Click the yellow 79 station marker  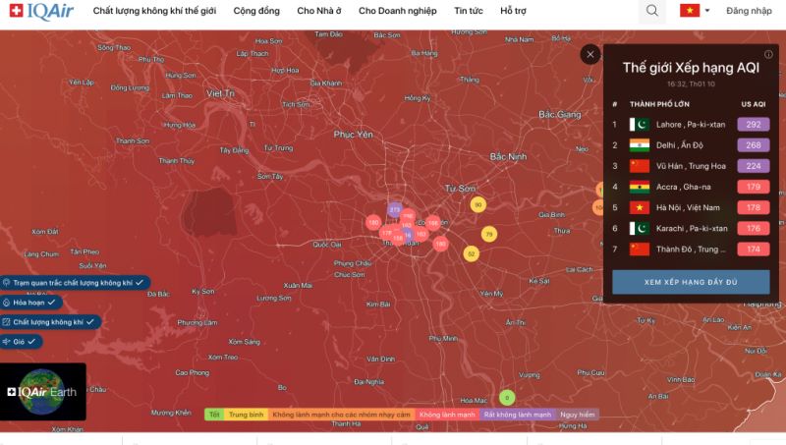[x=488, y=234]
